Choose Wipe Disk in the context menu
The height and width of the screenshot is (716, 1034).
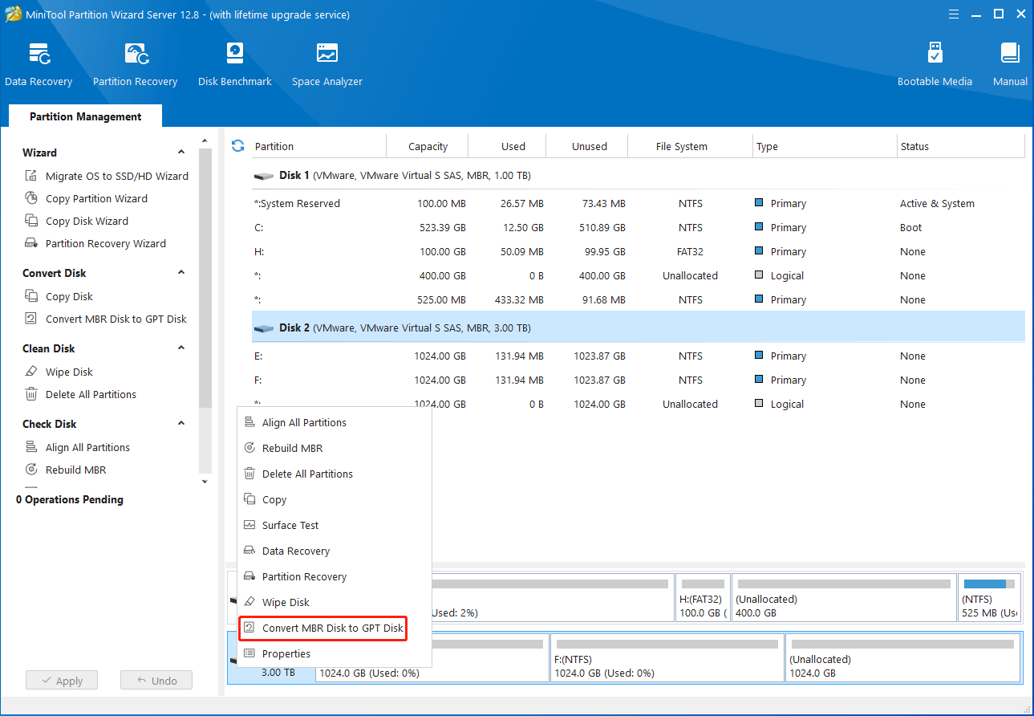[335, 602]
